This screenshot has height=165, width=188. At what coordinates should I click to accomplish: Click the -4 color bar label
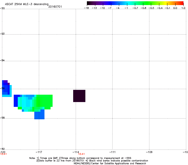click(118, 8)
